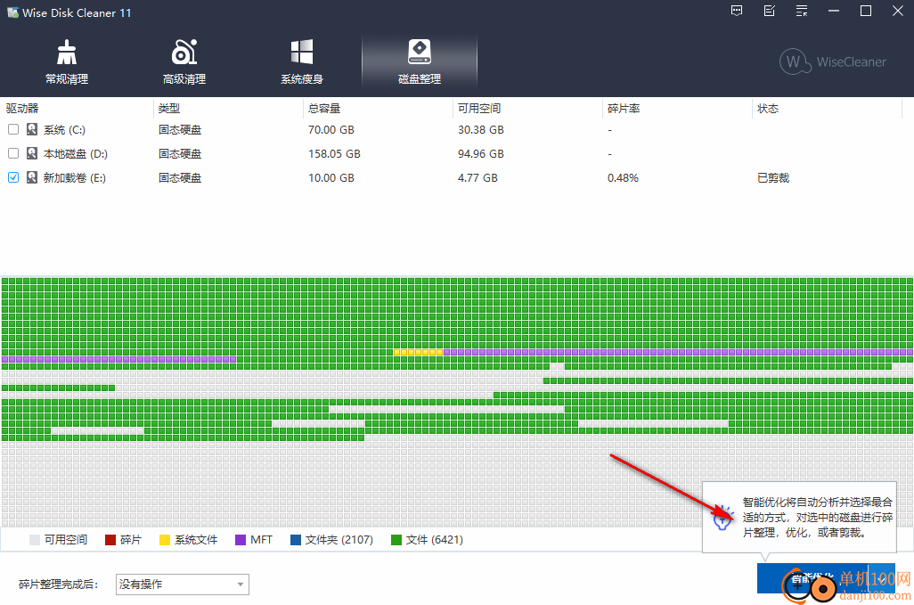The width and height of the screenshot is (914, 605).
Task: Click the Wise Disk Cleaner app icon
Action: [x=12, y=12]
